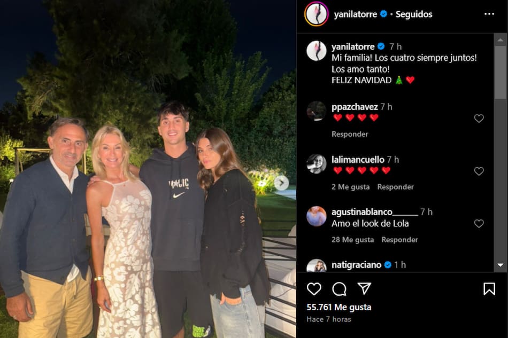Click Seguidos following button
The height and width of the screenshot is (338, 508).
[414, 14]
